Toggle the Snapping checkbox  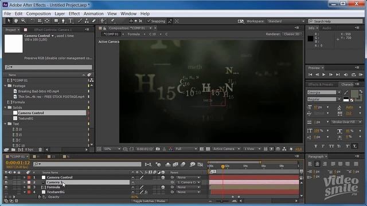149,21
